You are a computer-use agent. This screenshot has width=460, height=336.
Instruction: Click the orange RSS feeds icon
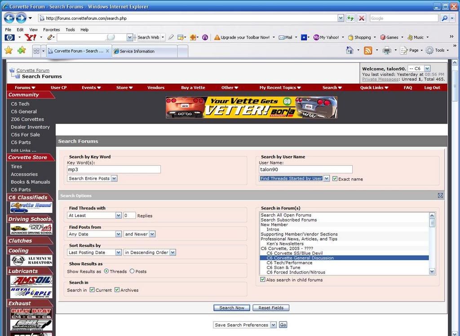tap(368, 50)
